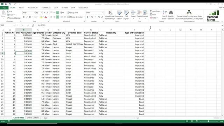The image size is (224, 126).
Task: Toggle Align Left horizontal alignment
Action: click(x=51, y=17)
